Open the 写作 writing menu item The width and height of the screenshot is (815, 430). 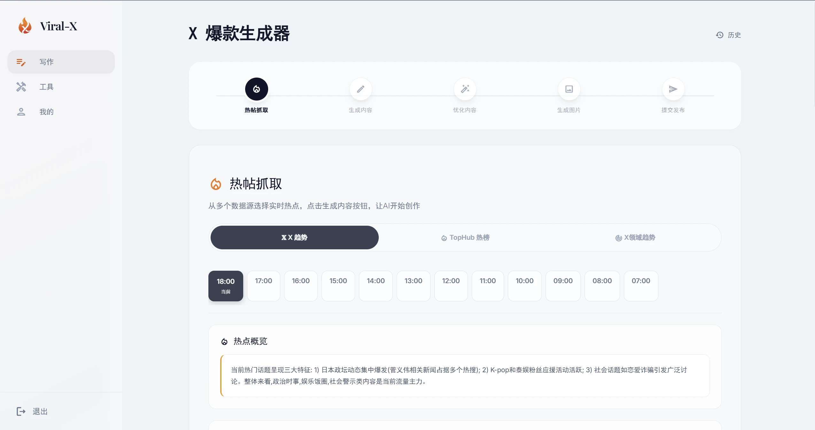pos(61,62)
